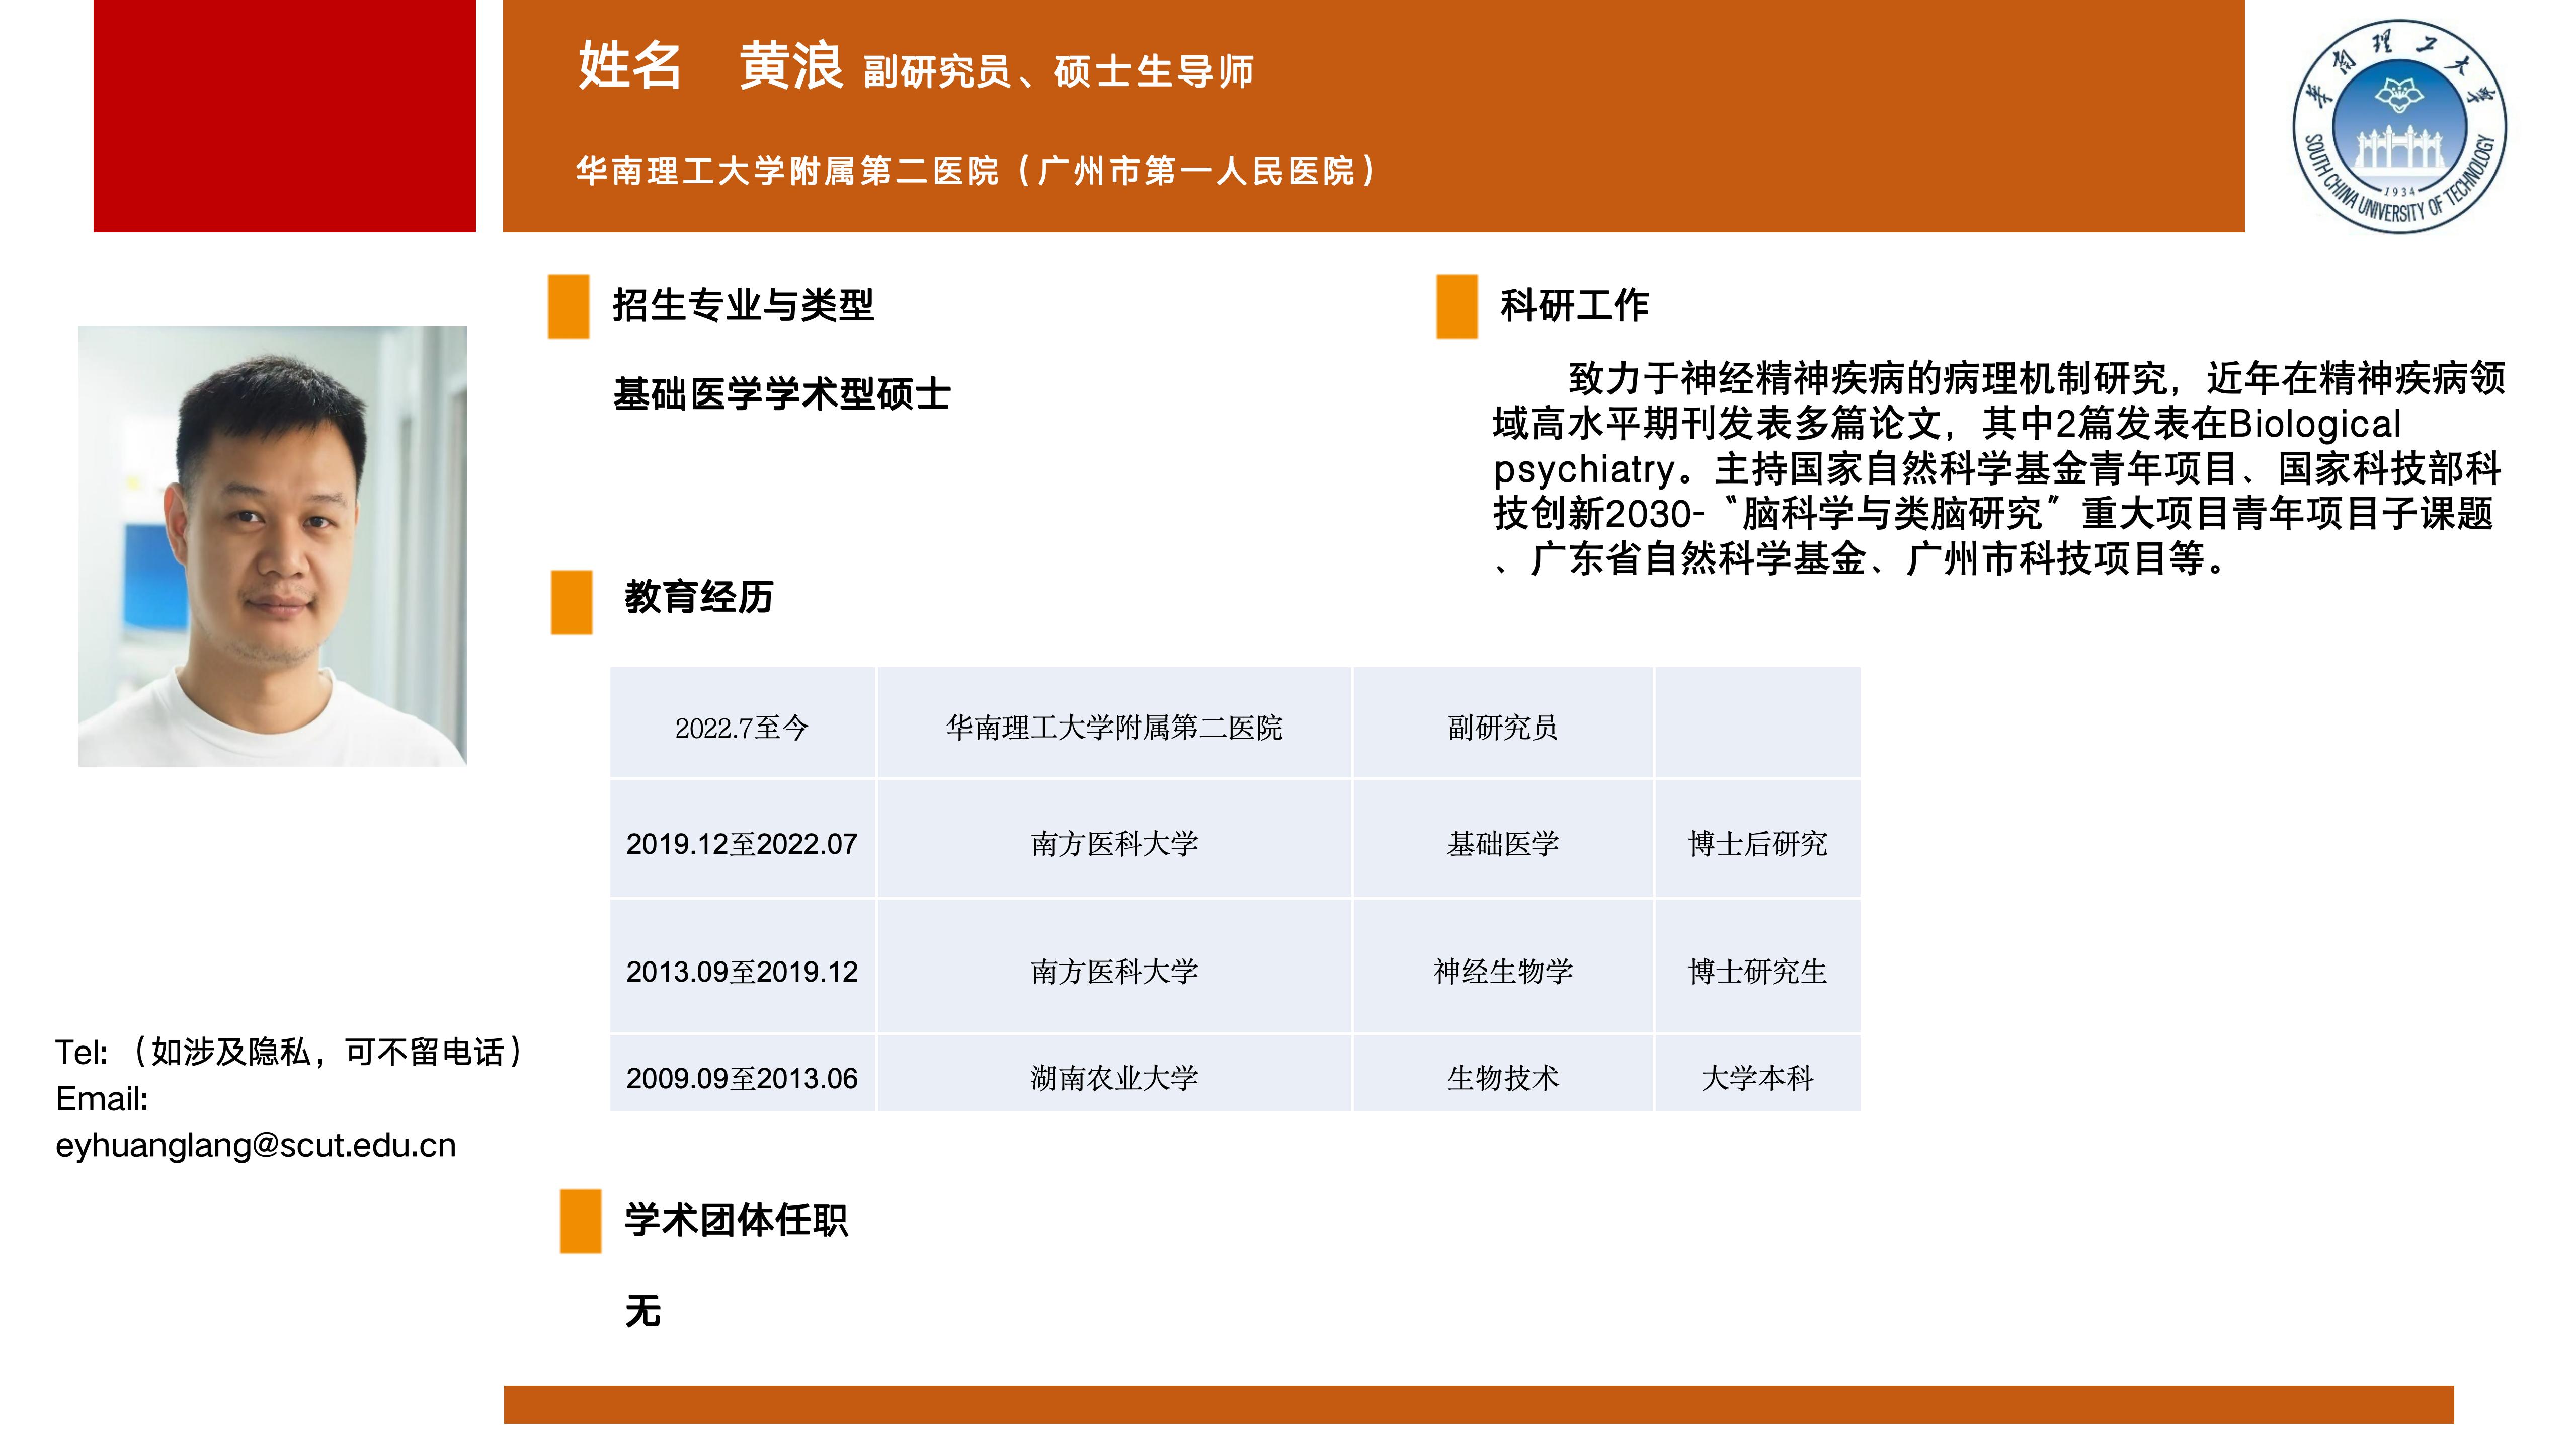
Task: Click the orange marker beside 科研工作
Action: click(x=1456, y=306)
